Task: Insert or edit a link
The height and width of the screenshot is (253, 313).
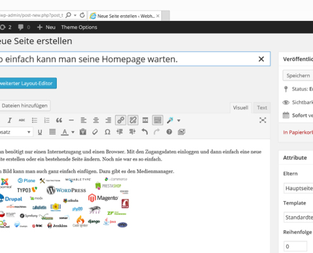Action: [121, 120]
